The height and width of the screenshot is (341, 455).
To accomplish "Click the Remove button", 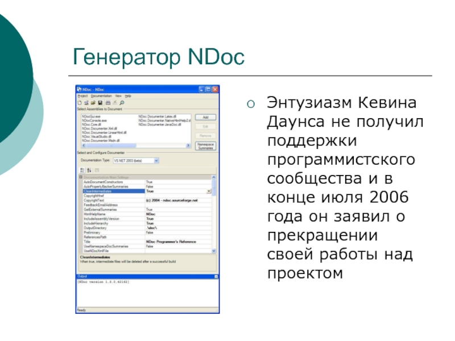I will point(205,136).
